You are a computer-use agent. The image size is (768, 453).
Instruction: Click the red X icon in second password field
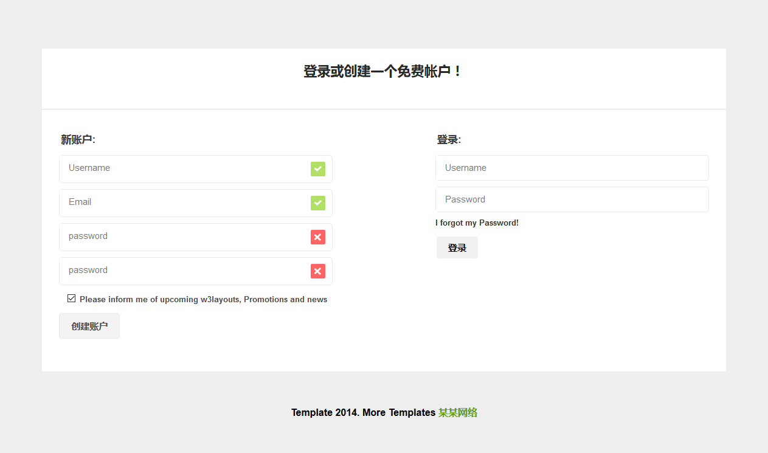point(318,271)
